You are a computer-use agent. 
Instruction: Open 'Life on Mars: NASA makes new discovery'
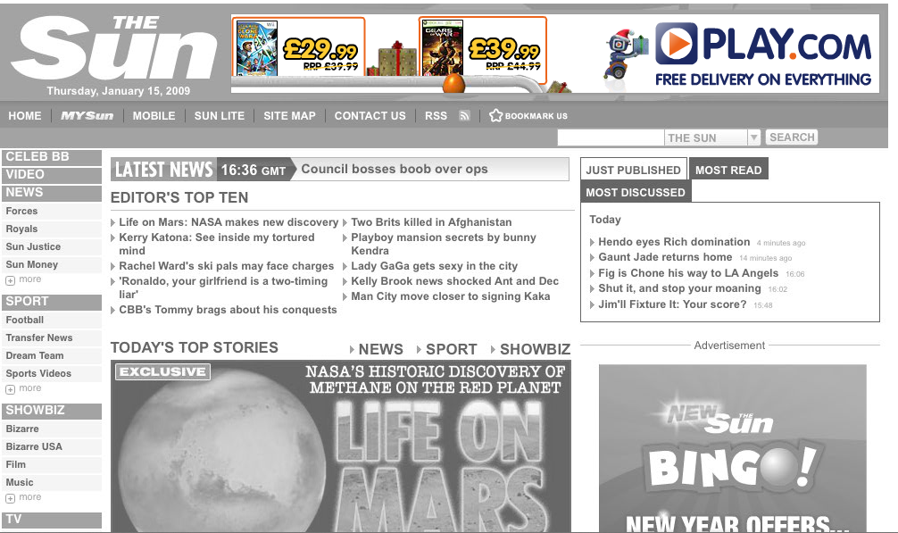pyautogui.click(x=229, y=222)
